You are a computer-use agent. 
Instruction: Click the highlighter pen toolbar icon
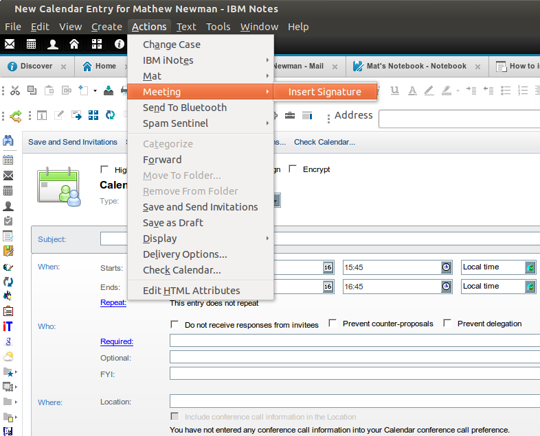pos(447,90)
